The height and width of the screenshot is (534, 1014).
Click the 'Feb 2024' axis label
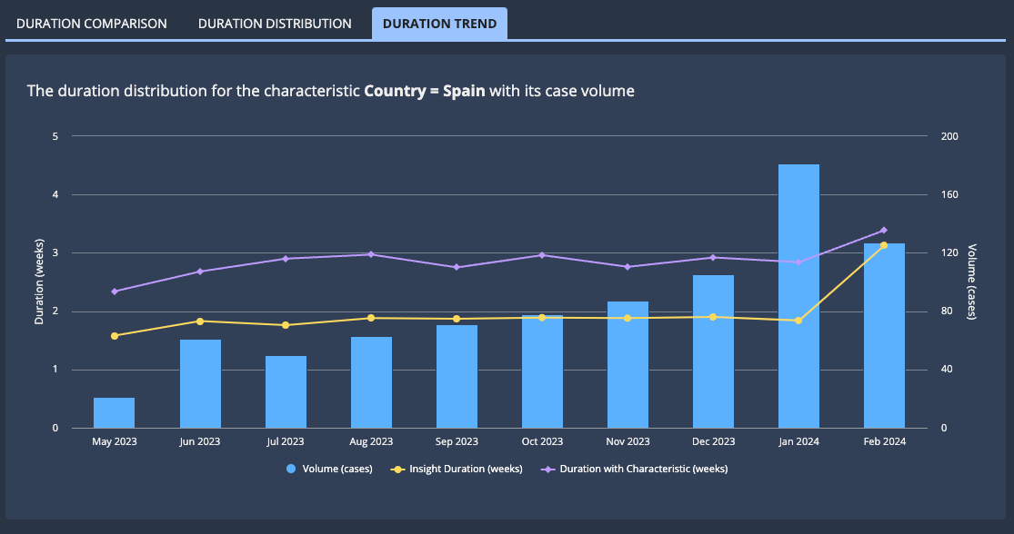pos(885,441)
